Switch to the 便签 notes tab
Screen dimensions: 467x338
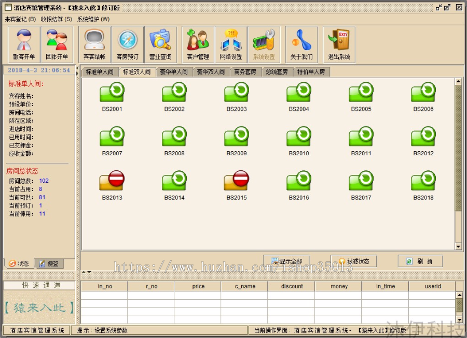49,263
